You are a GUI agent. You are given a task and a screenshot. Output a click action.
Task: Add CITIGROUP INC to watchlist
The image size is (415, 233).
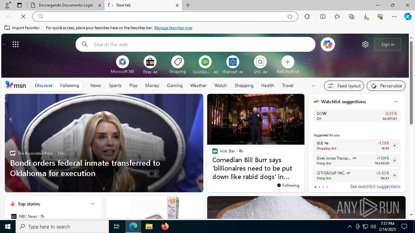point(394,175)
